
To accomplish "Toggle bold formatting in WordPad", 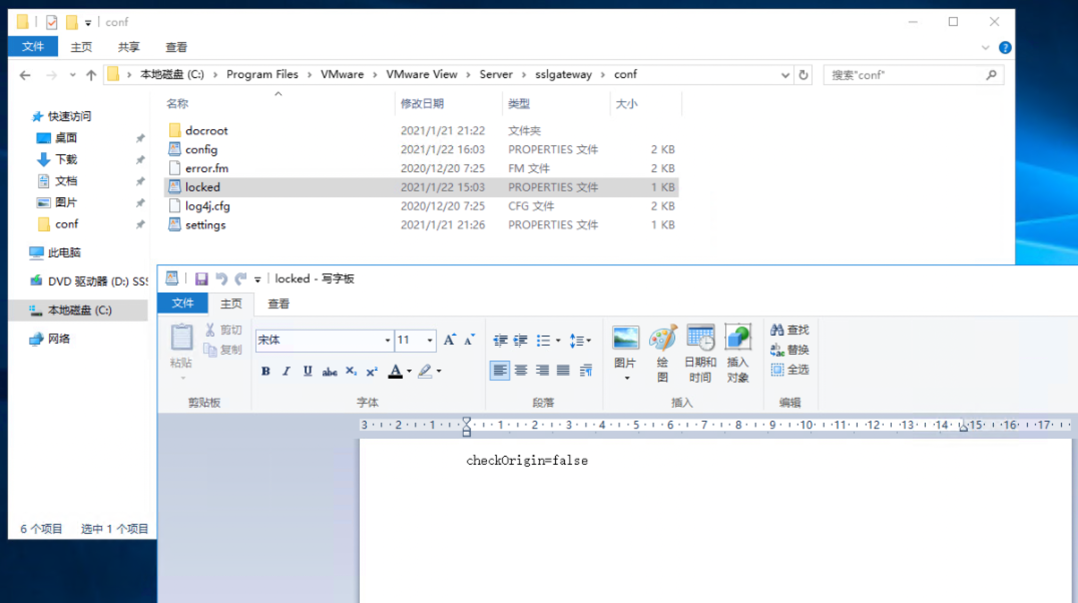I will (265, 371).
